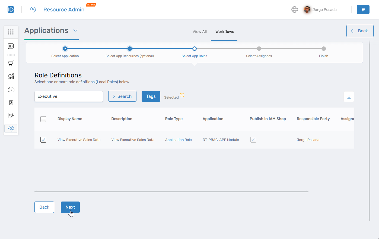The height and width of the screenshot is (239, 379).
Task: Open Jorge Posada user menu
Action: [320, 10]
